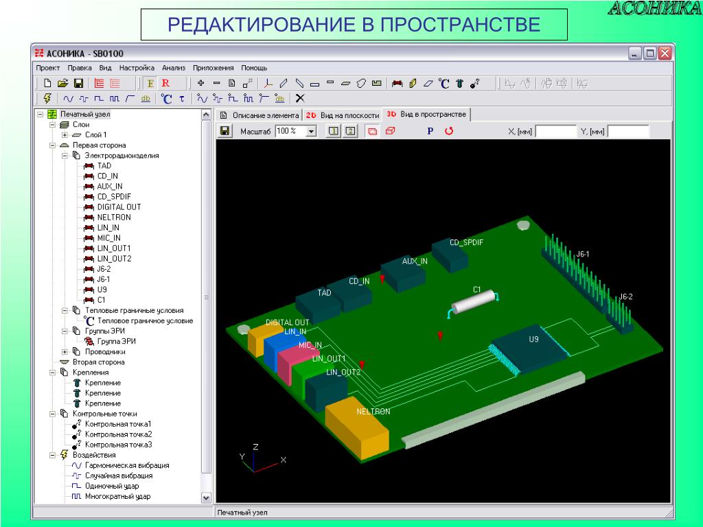Open the Приложения menu

click(x=214, y=68)
